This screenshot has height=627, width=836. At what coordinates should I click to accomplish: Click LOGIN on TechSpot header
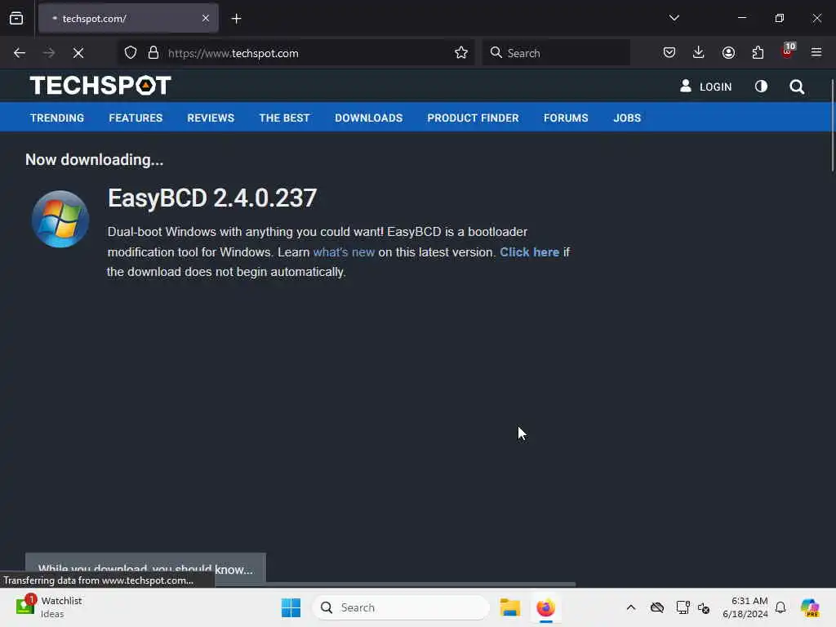click(x=706, y=87)
